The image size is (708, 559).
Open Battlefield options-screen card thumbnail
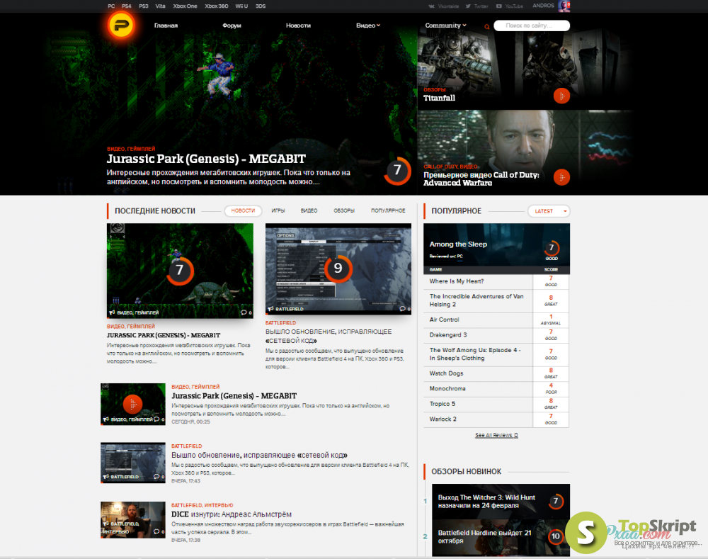[338, 269]
